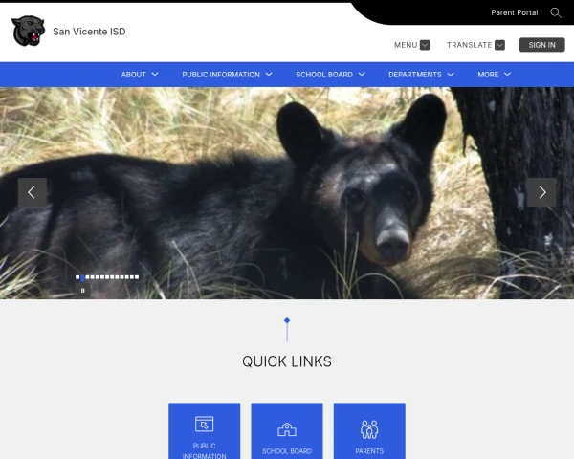Go to the previous slide with left arrow
Image resolution: width=574 pixels, height=459 pixels.
(x=33, y=192)
